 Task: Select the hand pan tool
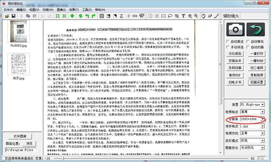[203, 16]
